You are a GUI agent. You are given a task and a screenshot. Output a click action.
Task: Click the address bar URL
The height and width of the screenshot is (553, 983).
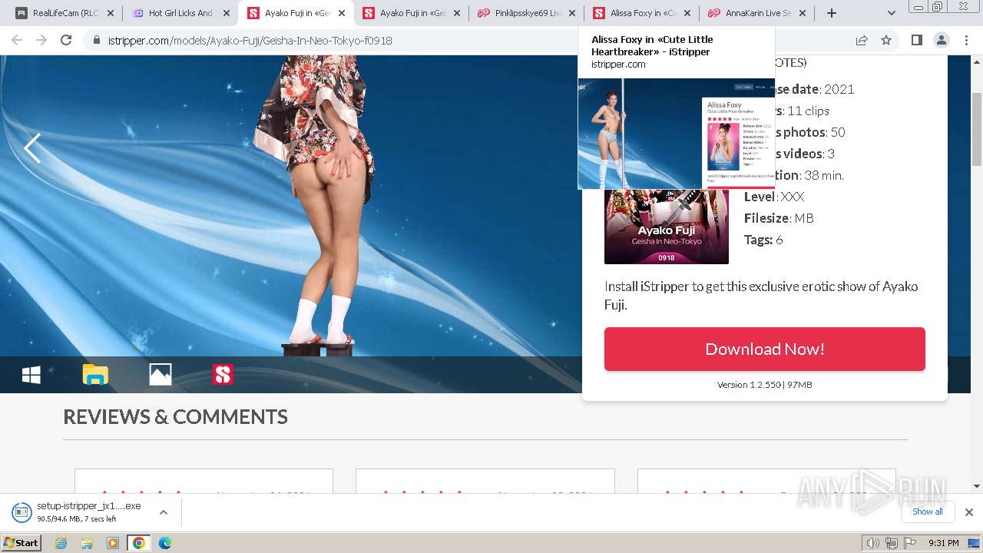click(250, 41)
